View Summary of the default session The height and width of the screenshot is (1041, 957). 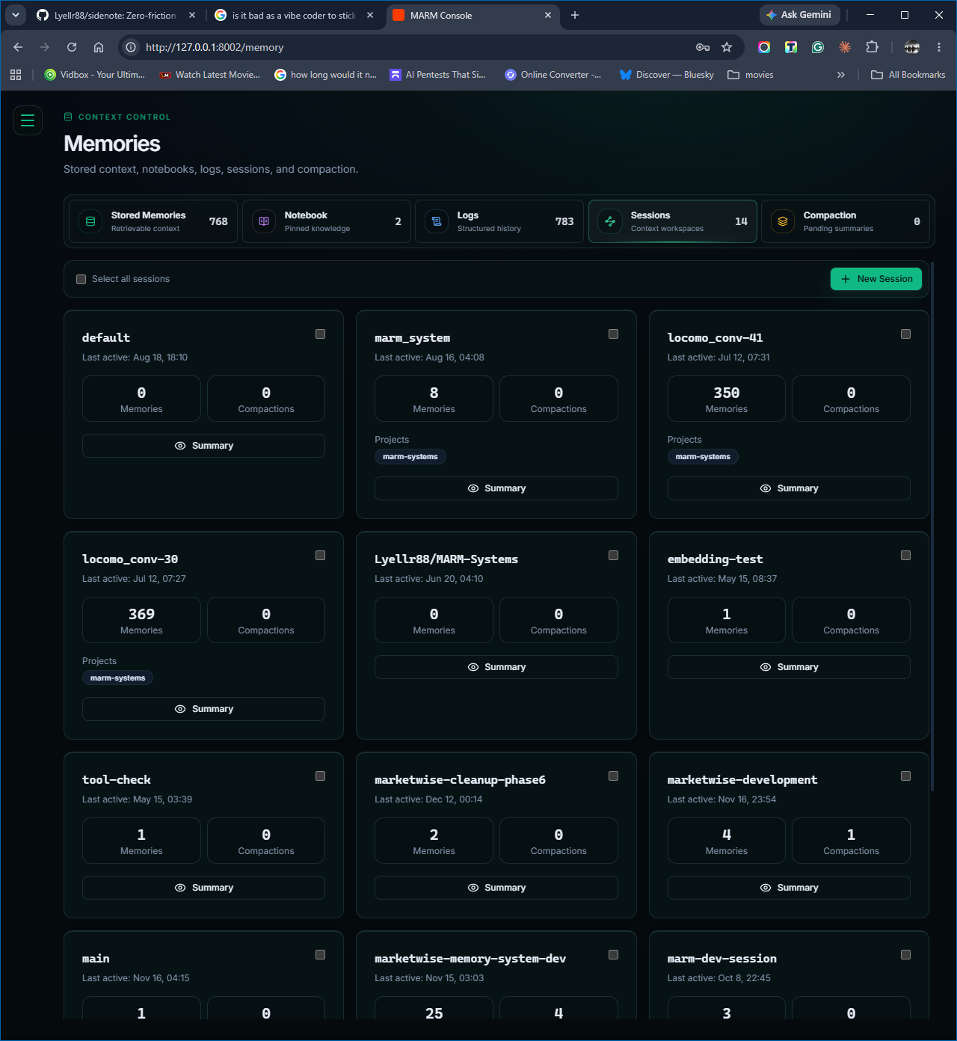coord(203,446)
